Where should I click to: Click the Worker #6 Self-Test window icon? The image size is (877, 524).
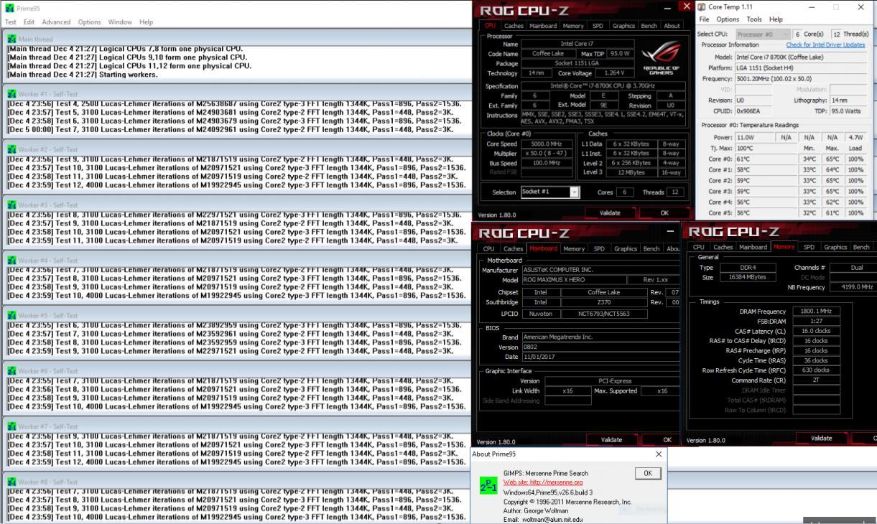point(11,370)
